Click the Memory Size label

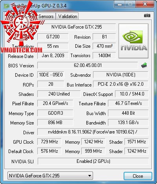[22, 123]
